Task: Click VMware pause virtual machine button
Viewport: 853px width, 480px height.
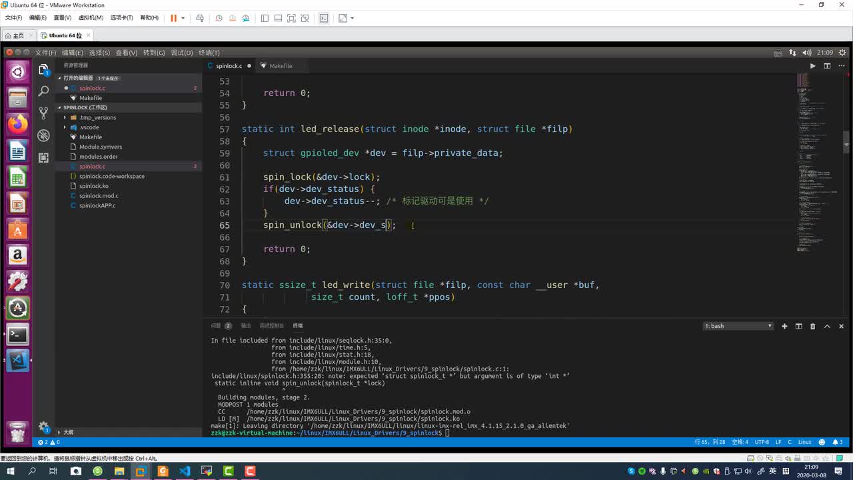Action: 173,18
